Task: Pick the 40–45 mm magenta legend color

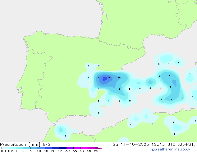Action: [x=84, y=148]
